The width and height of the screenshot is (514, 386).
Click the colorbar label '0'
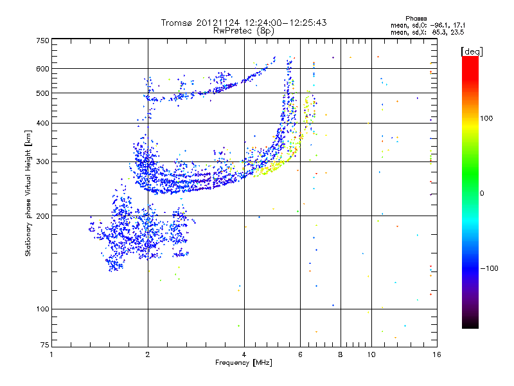click(482, 194)
